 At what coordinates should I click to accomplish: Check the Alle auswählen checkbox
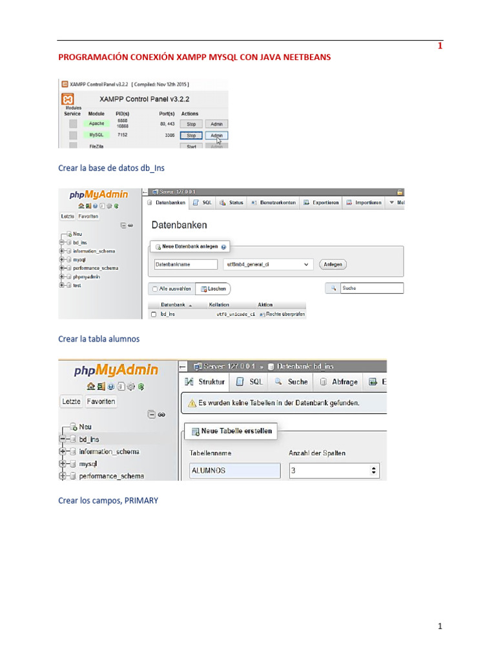[x=155, y=289]
